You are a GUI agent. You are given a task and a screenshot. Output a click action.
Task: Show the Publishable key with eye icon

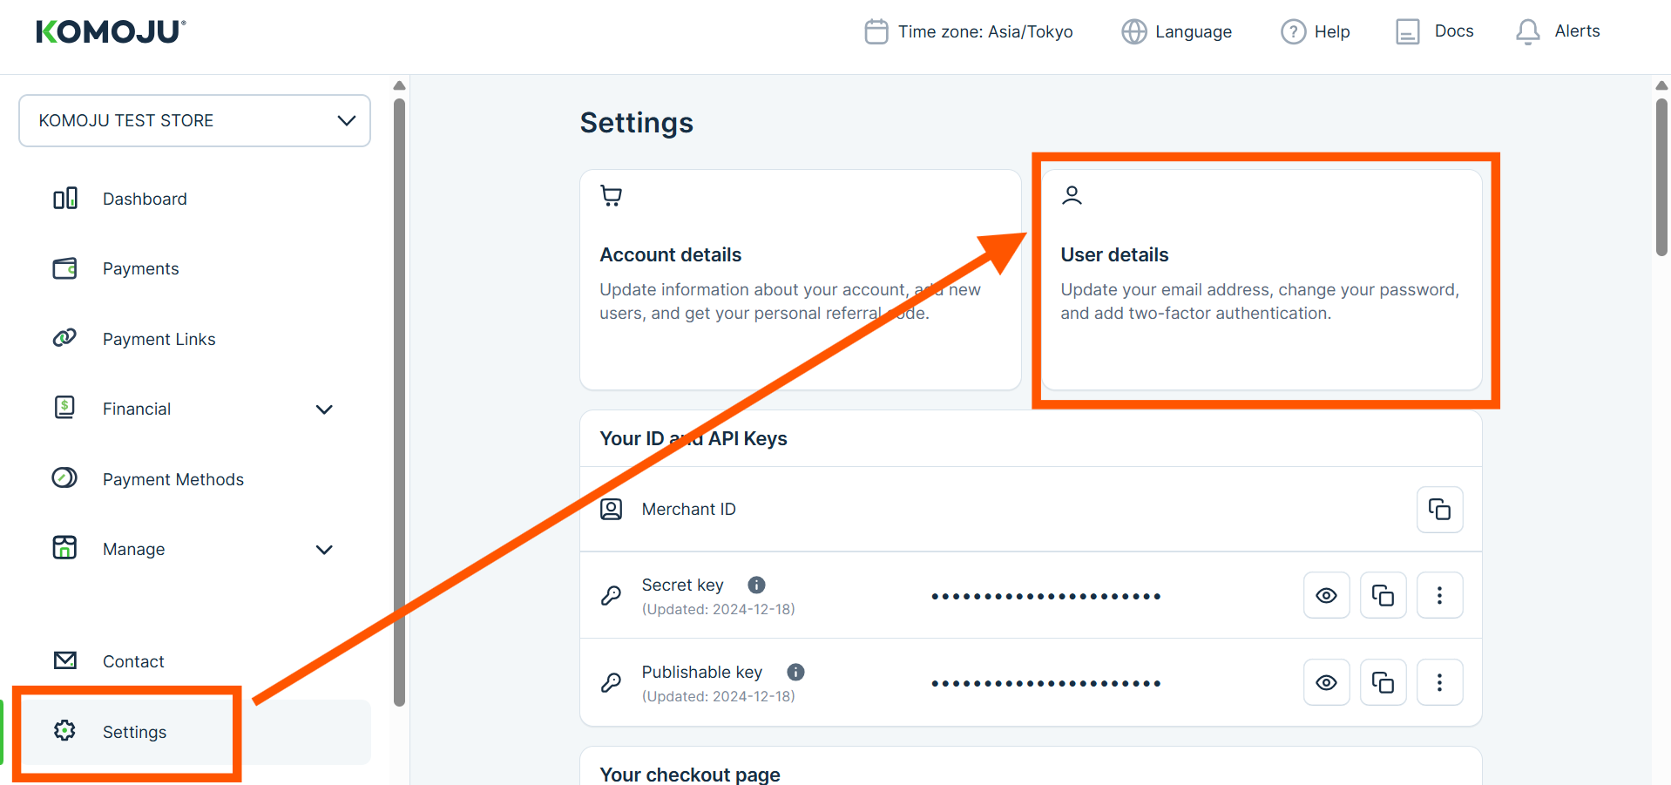tap(1326, 683)
